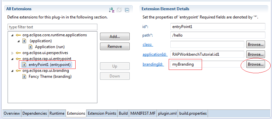Click the org.eclipse.rap.ui.branding extension icon
Viewport: 272px width, 119px height.
pos(18,71)
